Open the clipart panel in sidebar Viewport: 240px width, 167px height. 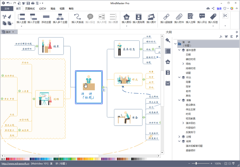(168, 73)
